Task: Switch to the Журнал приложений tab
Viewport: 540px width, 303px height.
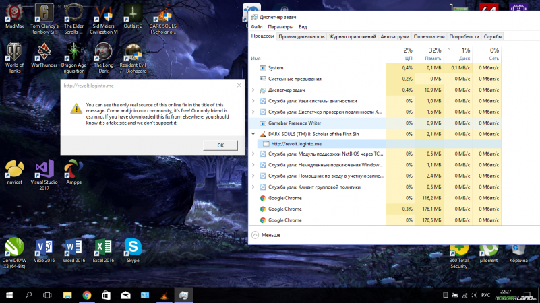Action: point(353,36)
